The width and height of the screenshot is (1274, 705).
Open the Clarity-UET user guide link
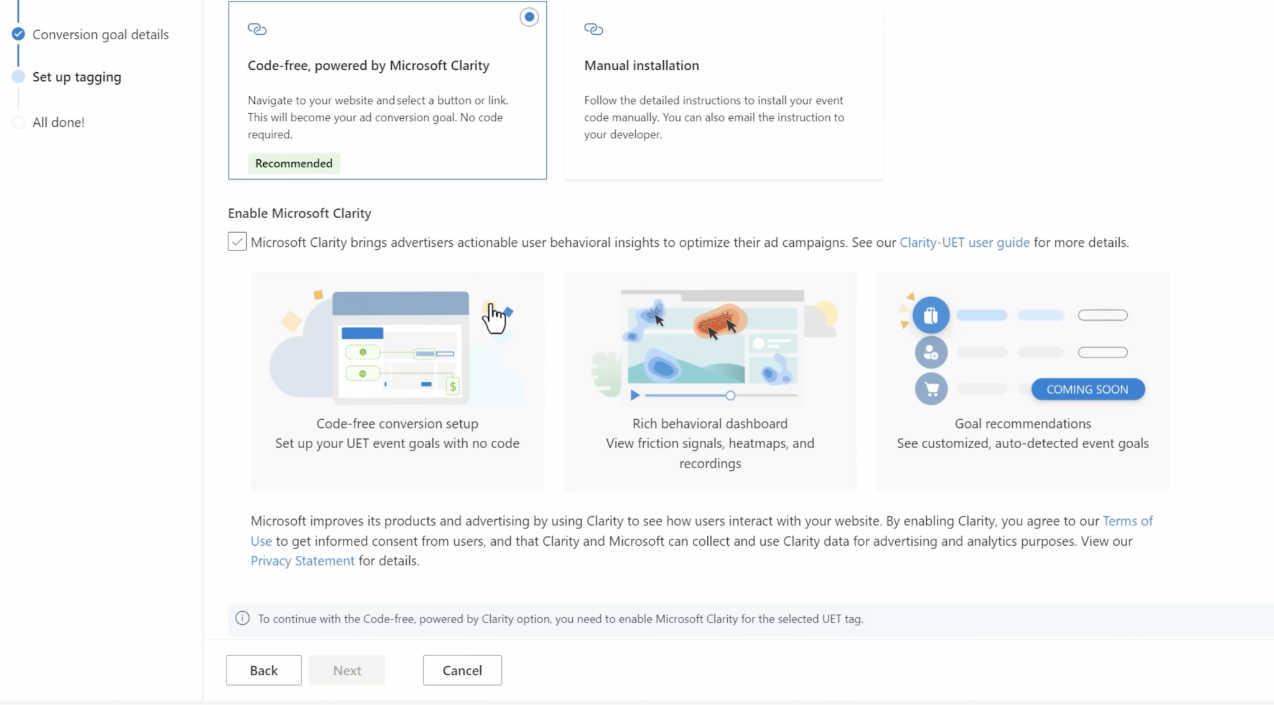tap(964, 242)
